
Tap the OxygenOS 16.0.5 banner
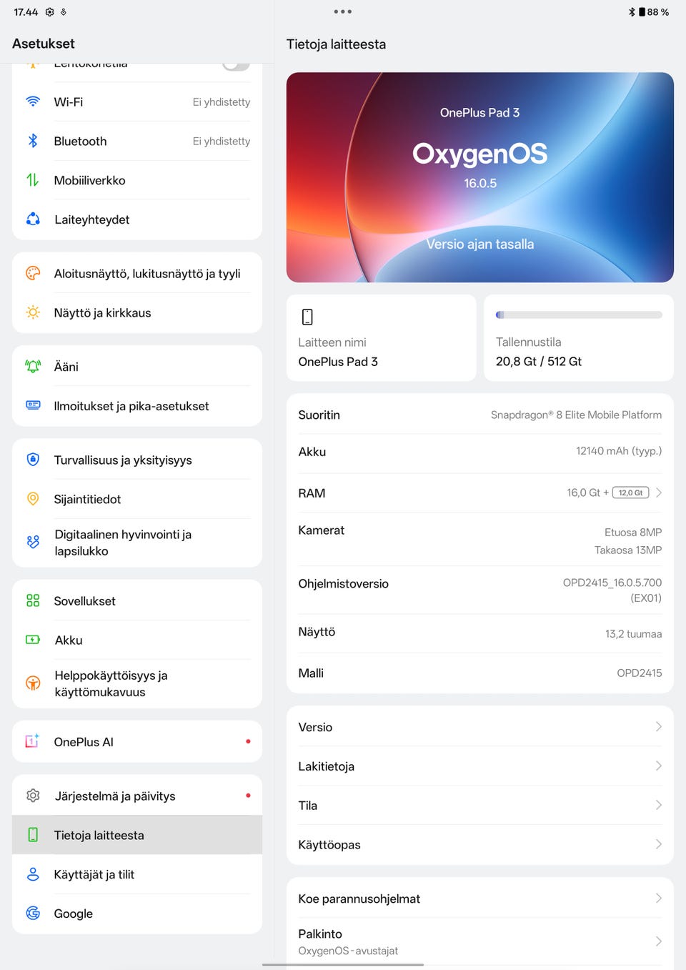[x=480, y=177]
